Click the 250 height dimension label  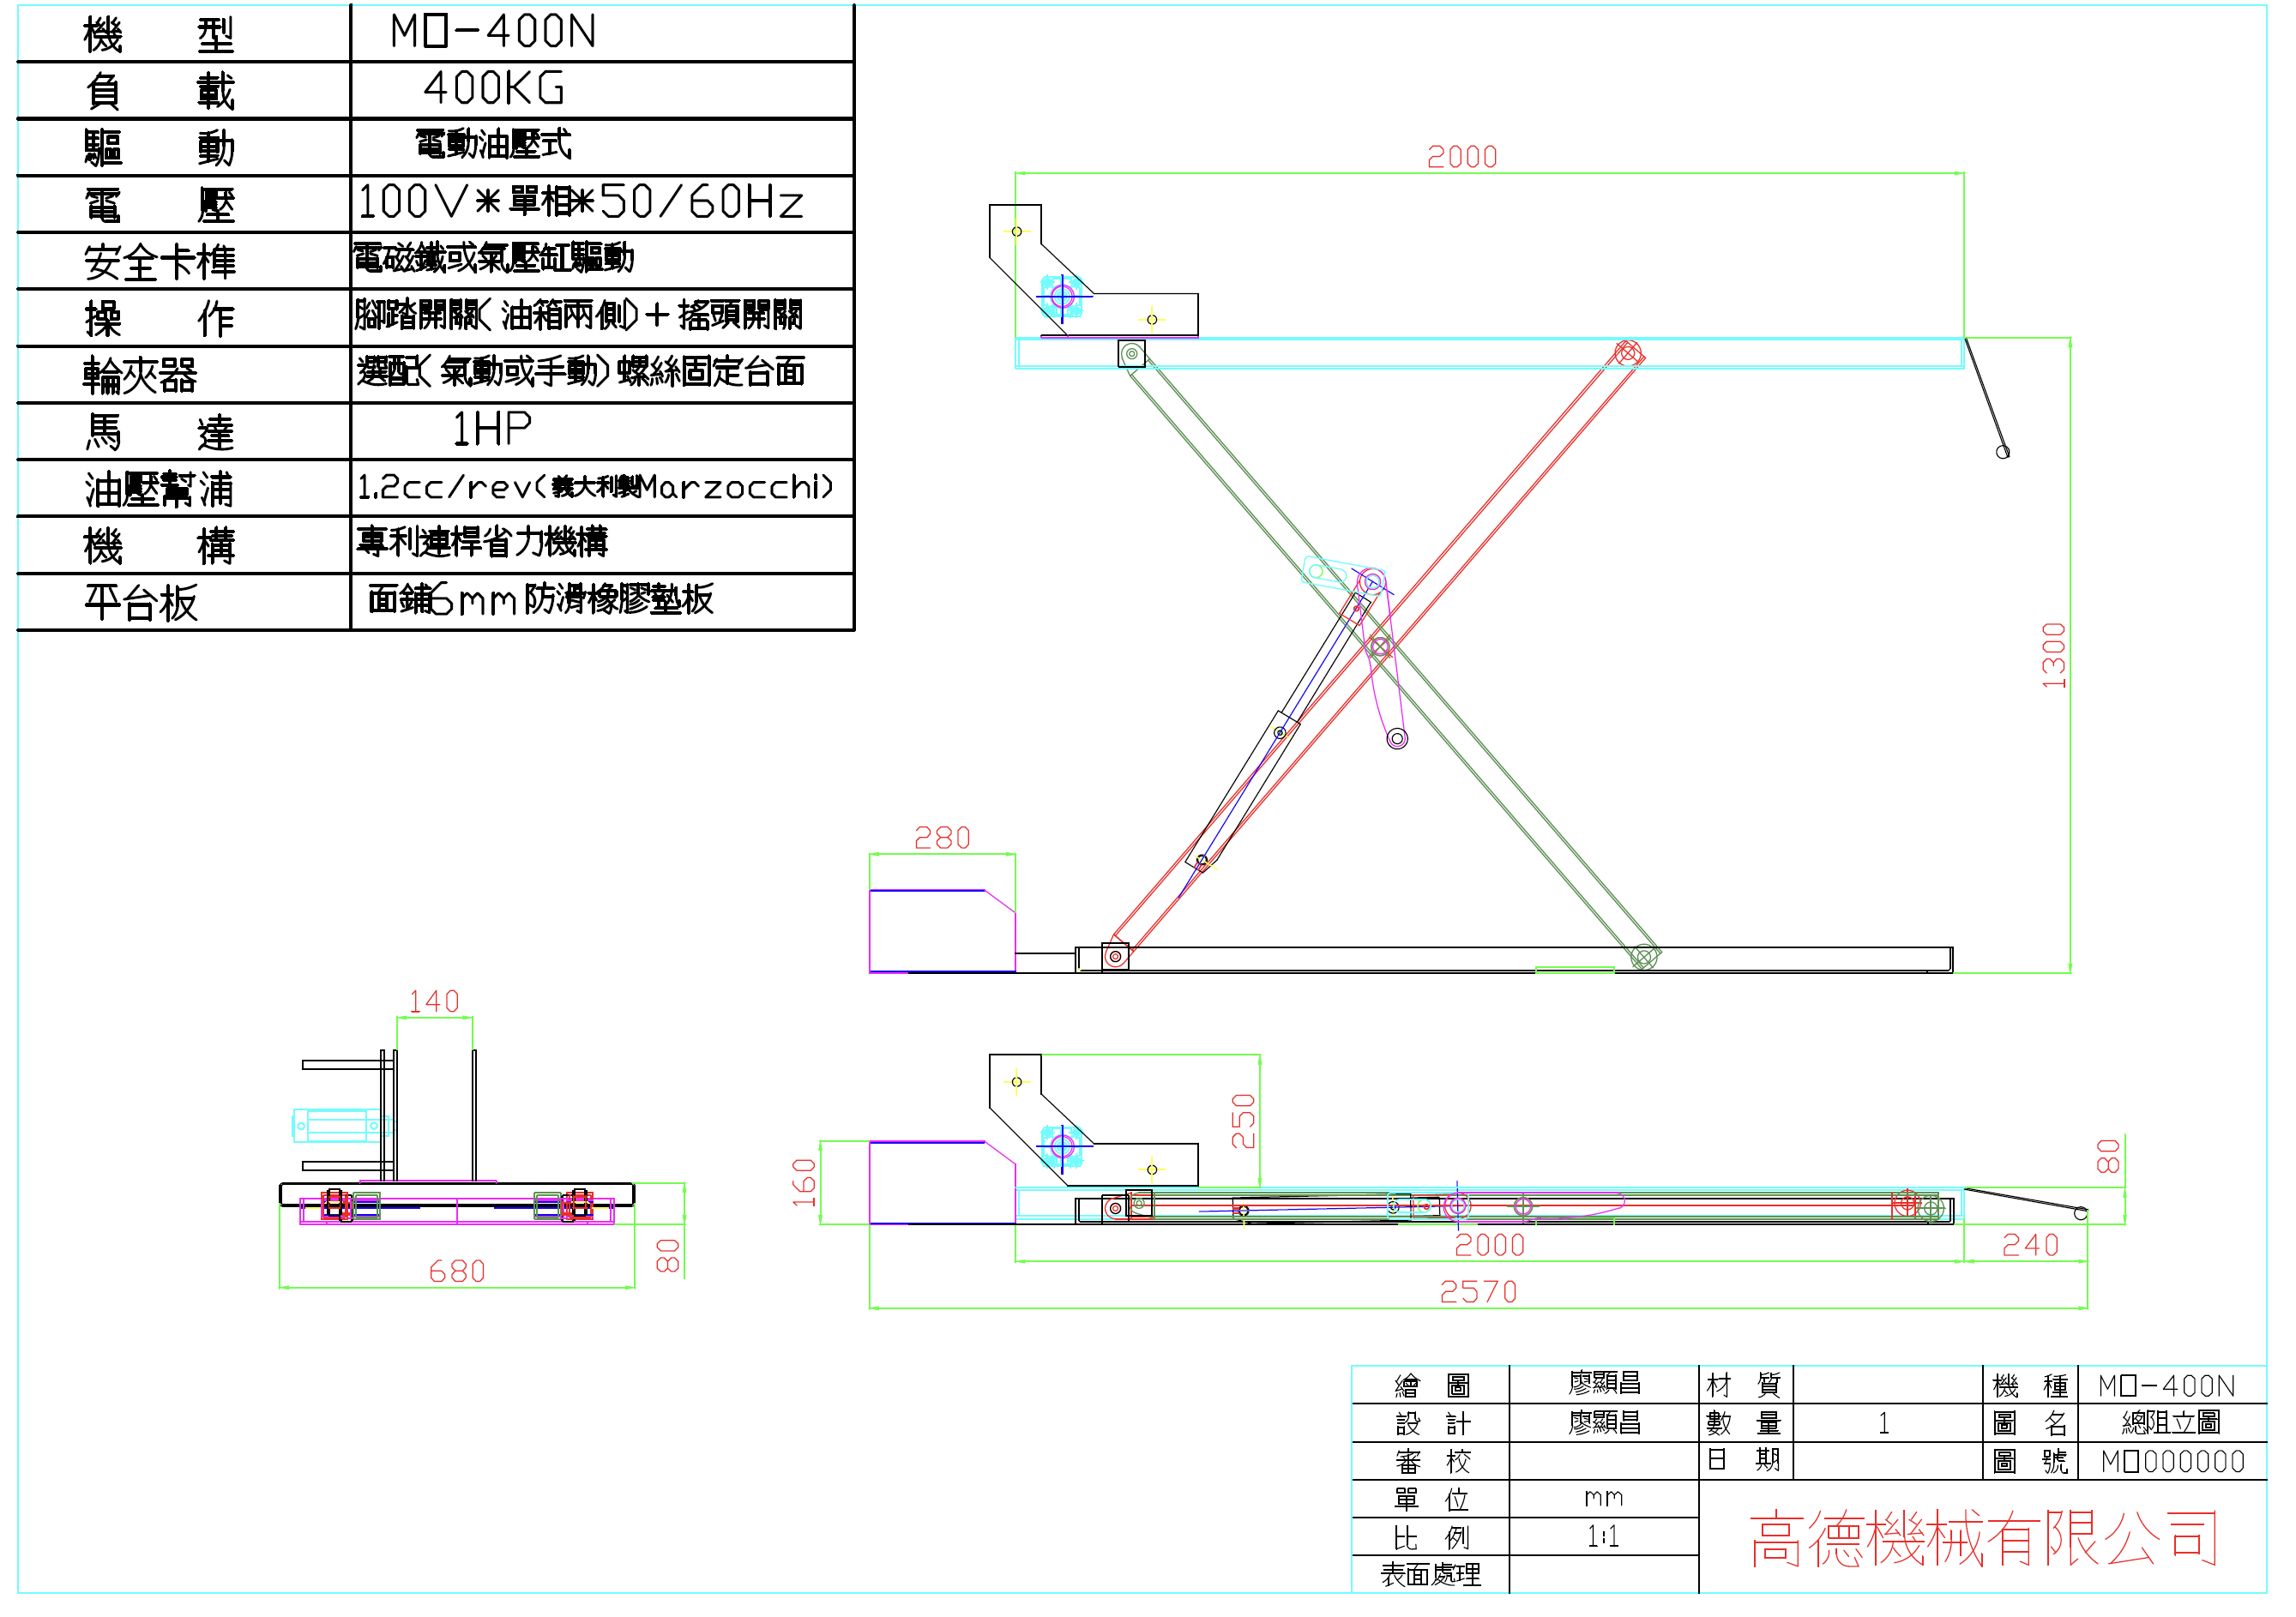[x=1243, y=1121]
